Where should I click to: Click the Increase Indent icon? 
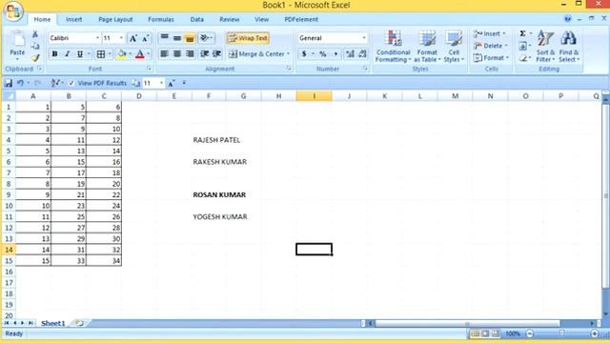click(x=216, y=53)
